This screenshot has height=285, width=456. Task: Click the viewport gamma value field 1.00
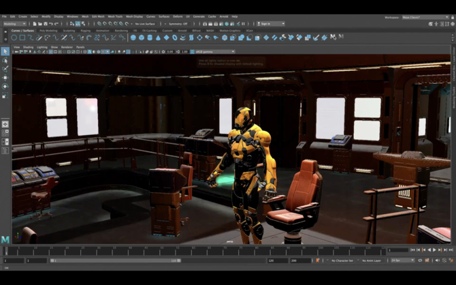point(184,52)
